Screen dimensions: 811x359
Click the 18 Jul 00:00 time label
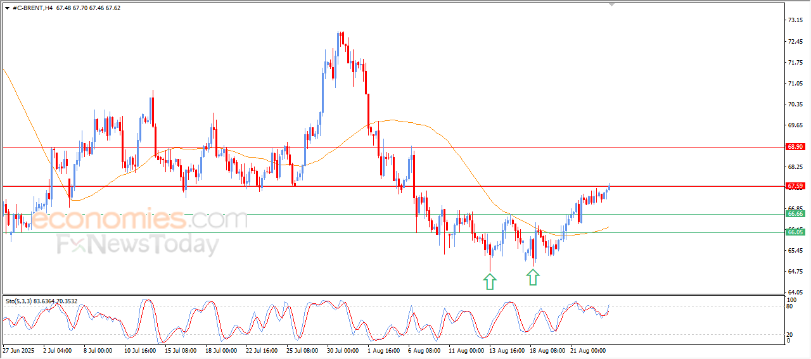[221, 350]
